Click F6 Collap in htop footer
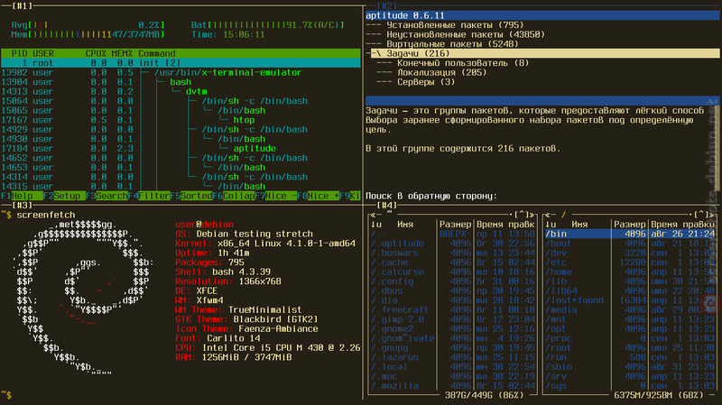Image resolution: width=722 pixels, height=405 pixels. pos(234,196)
